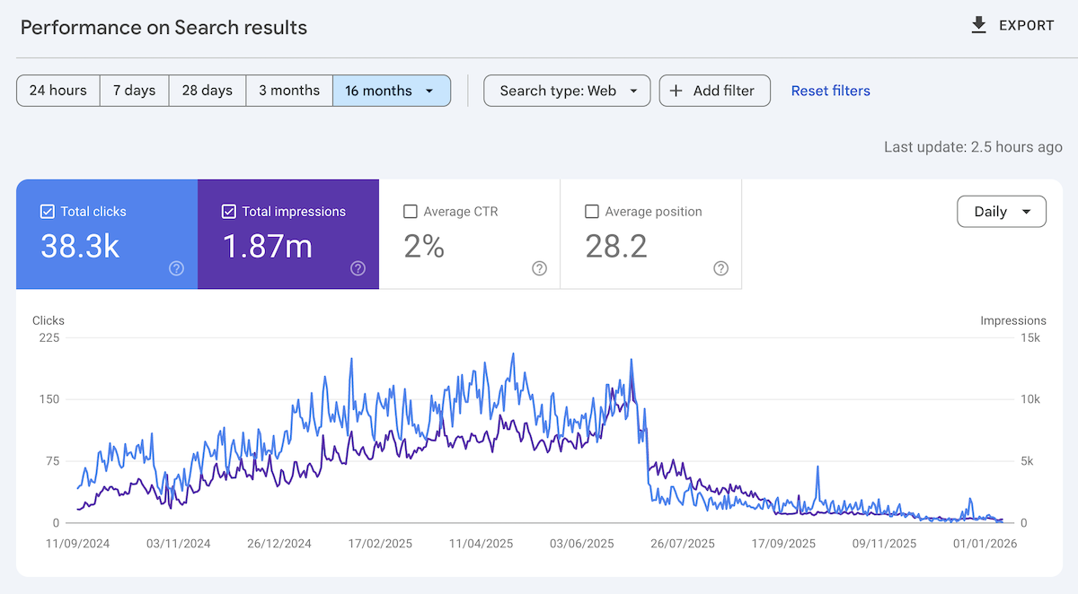
Task: Switch to the 7 days tab
Action: (134, 90)
